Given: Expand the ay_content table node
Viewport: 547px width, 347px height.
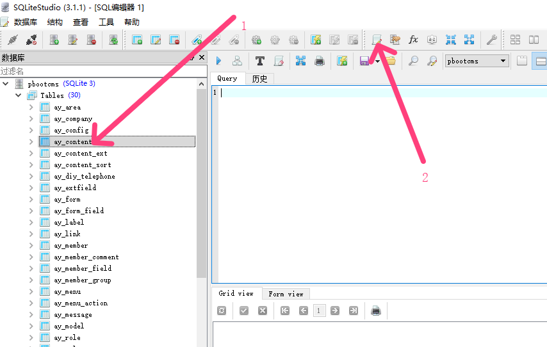Looking at the screenshot, I should (31, 141).
